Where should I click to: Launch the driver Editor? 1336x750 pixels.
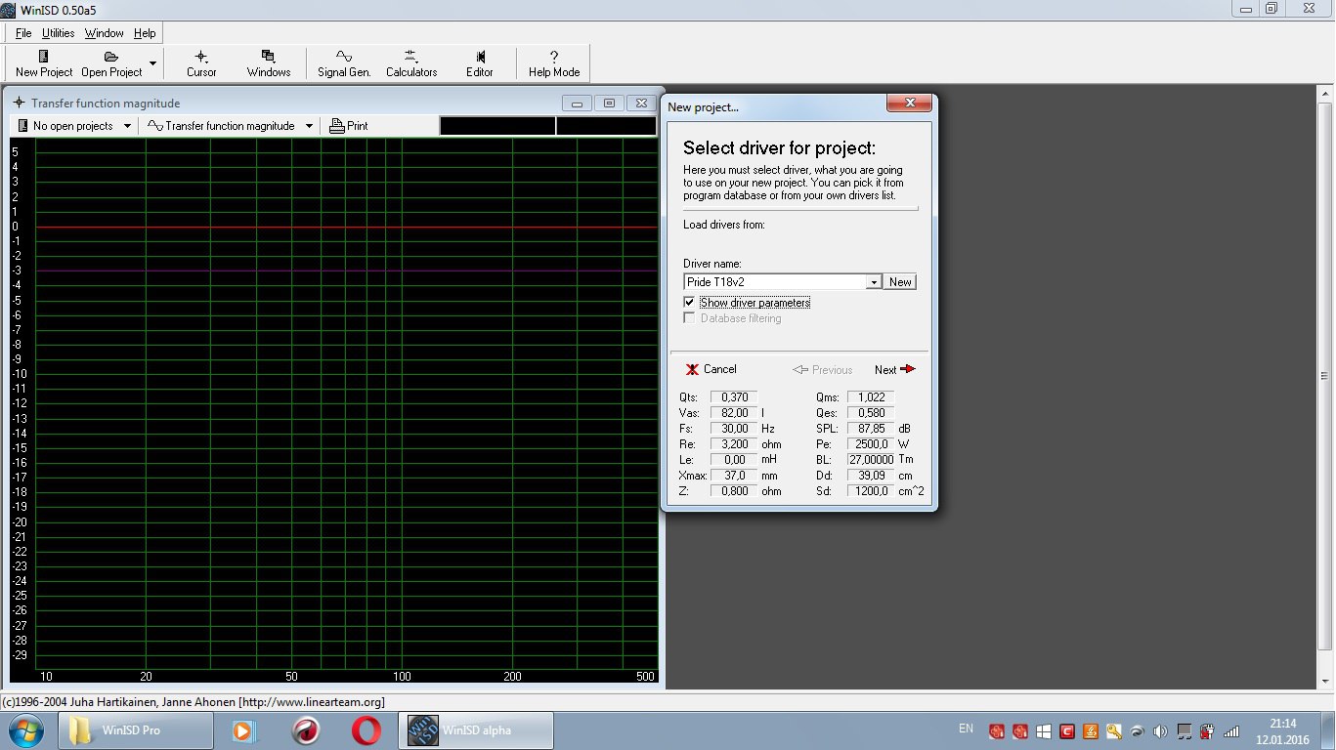[x=480, y=63]
